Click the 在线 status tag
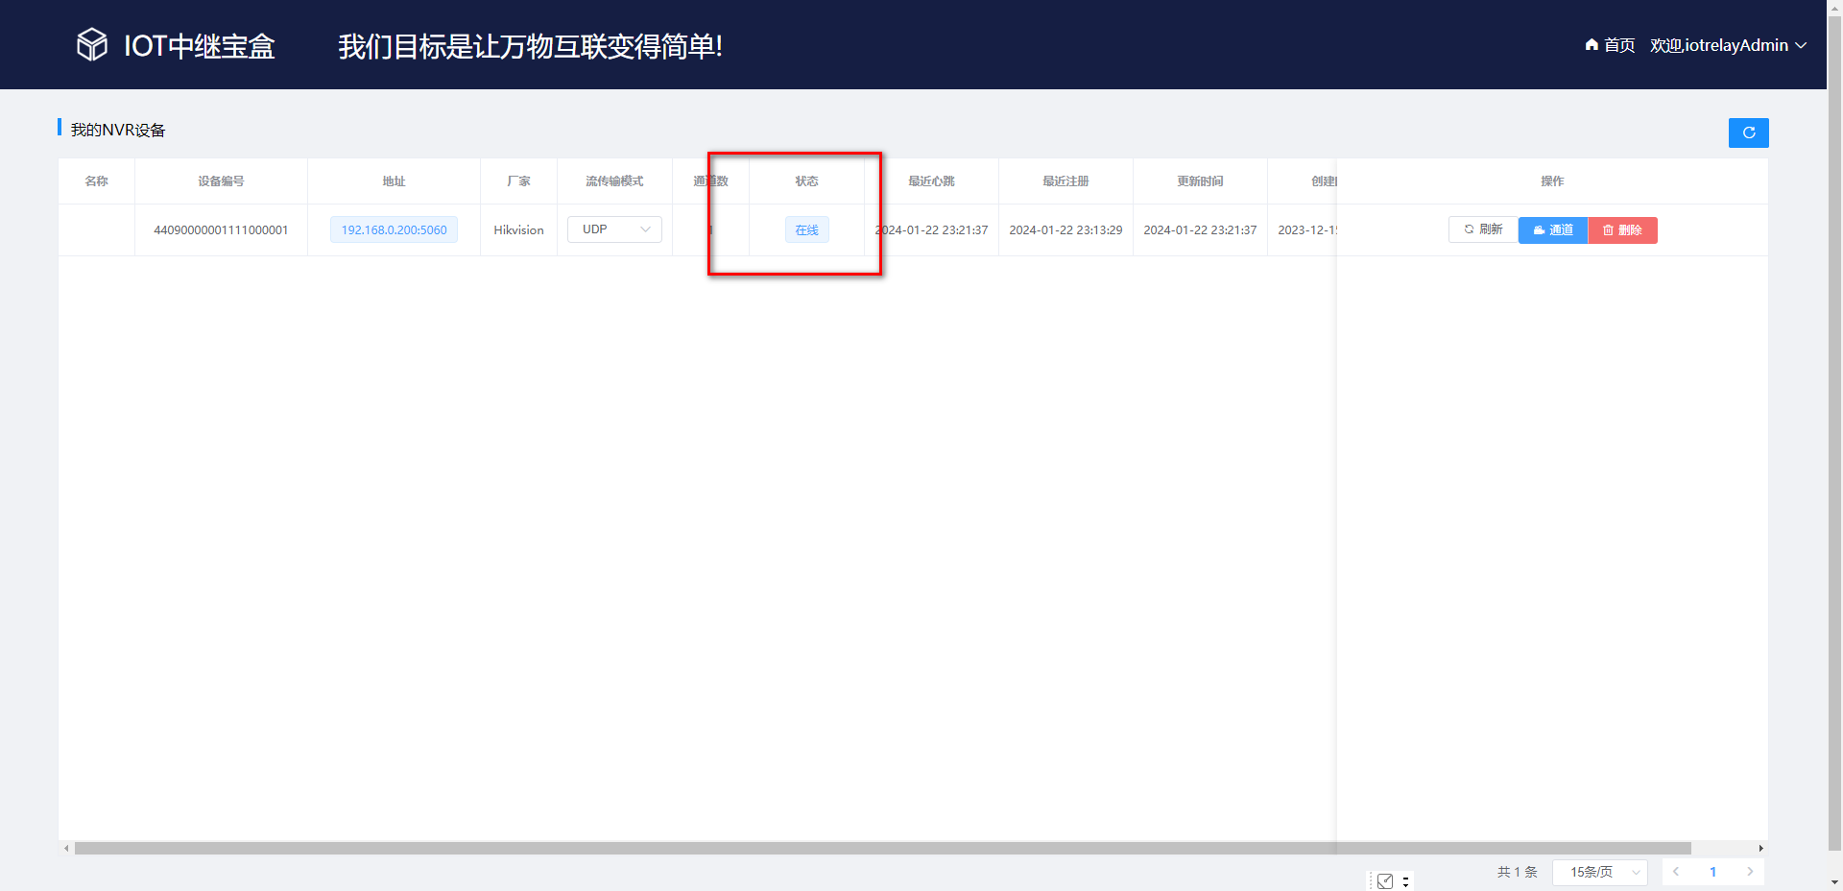Image resolution: width=1843 pixels, height=891 pixels. (805, 229)
